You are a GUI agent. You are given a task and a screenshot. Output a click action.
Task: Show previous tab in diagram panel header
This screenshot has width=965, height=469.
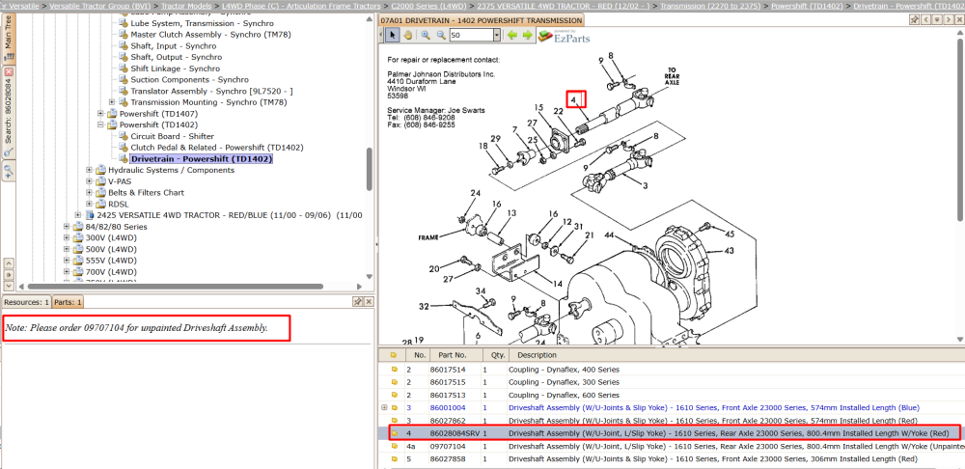925,19
